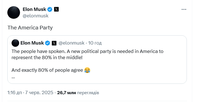Click the line 'represent the 80% in the middle!'
Screen dimensions: 199x102
click(x=47, y=57)
